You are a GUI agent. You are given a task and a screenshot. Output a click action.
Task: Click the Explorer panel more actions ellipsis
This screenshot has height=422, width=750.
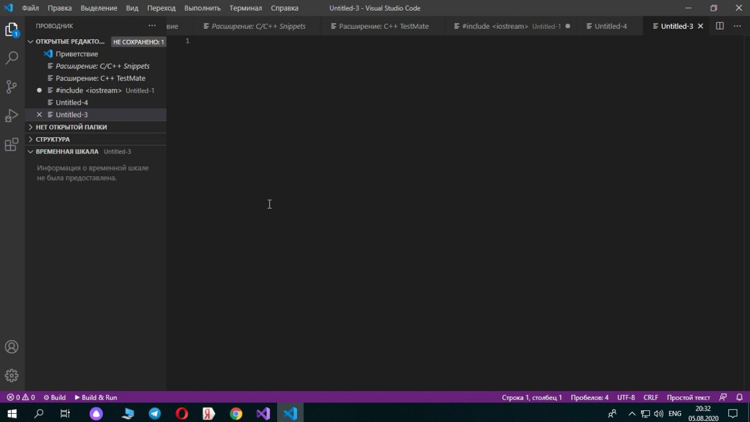pyautogui.click(x=152, y=26)
